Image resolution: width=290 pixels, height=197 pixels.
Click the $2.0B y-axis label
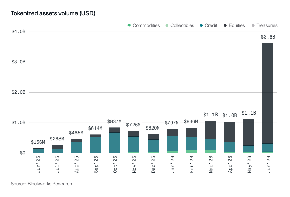(x=18, y=92)
